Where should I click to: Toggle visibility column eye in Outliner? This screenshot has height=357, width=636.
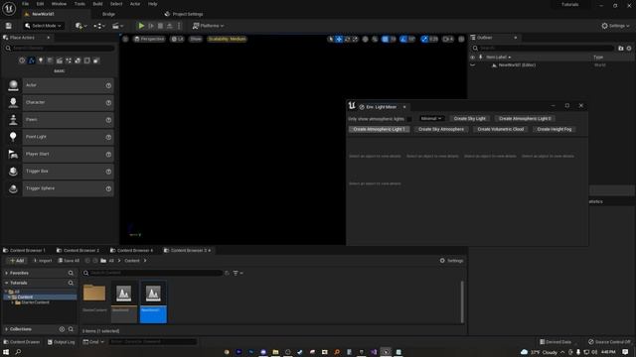pyautogui.click(x=473, y=58)
